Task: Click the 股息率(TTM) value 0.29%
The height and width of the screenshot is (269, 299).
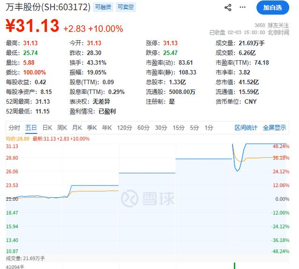Action: [116, 92]
